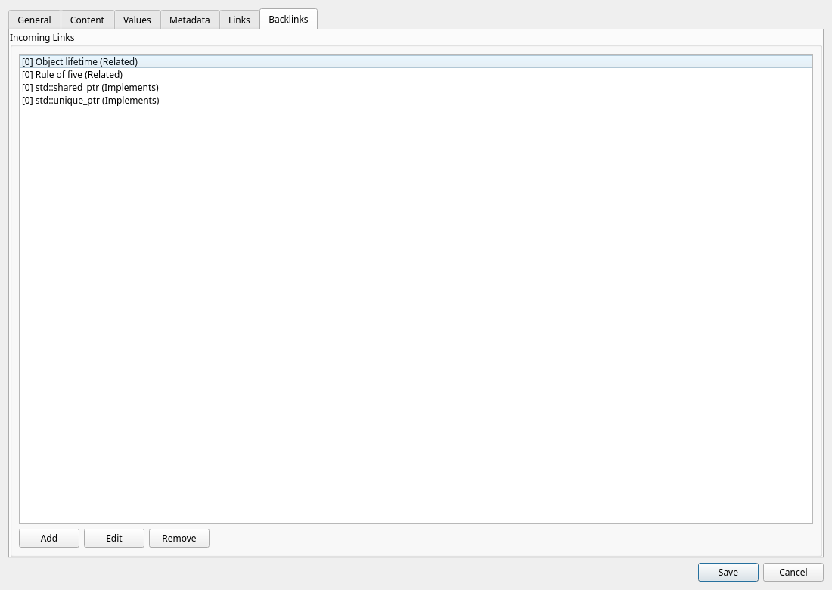Select the Rule of five (Related) entry
The width and height of the screenshot is (832, 590).
pos(416,75)
